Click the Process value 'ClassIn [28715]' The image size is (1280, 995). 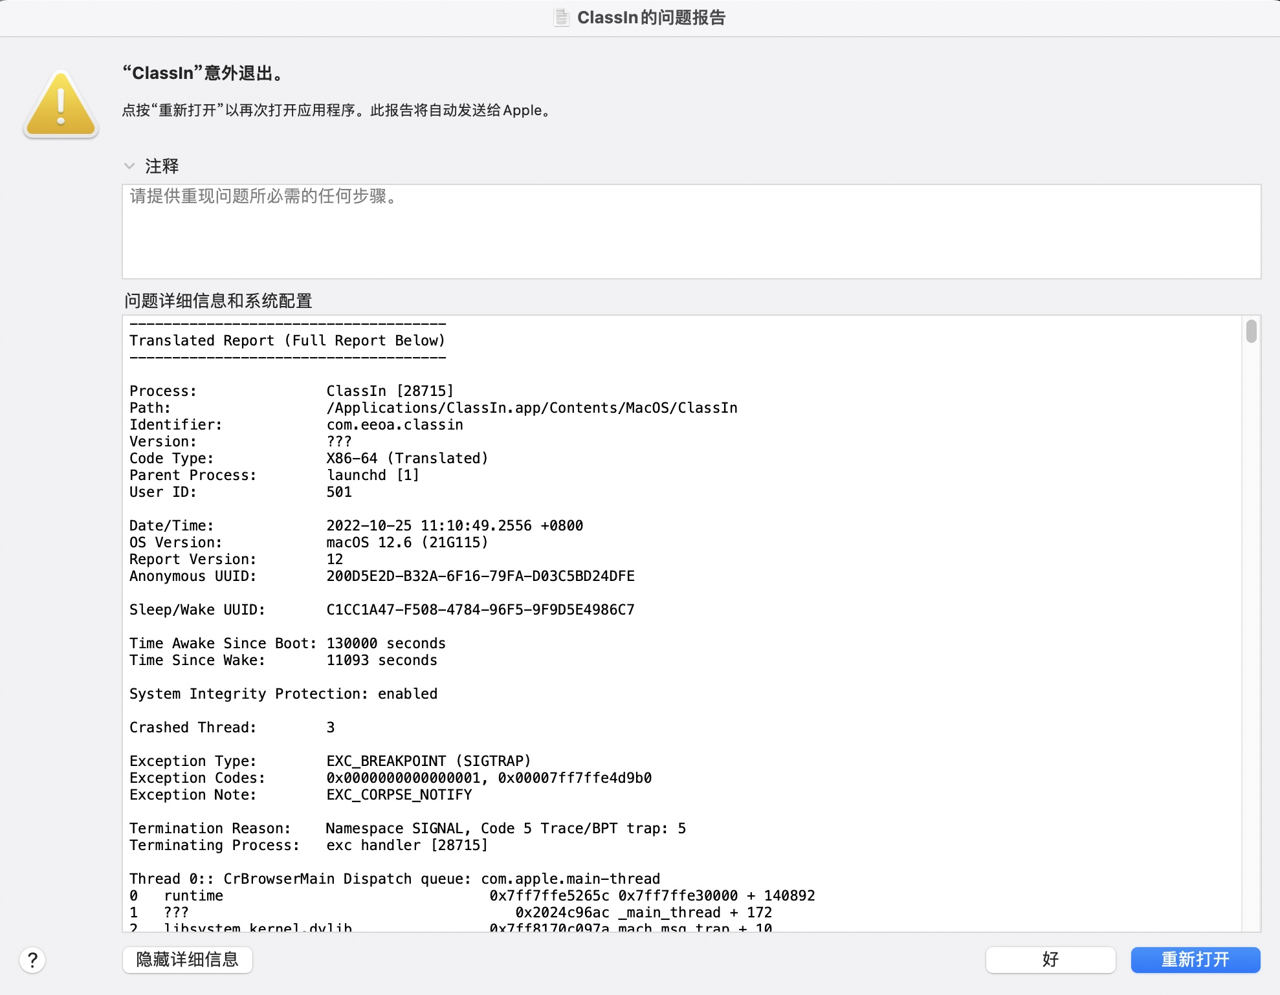[390, 391]
